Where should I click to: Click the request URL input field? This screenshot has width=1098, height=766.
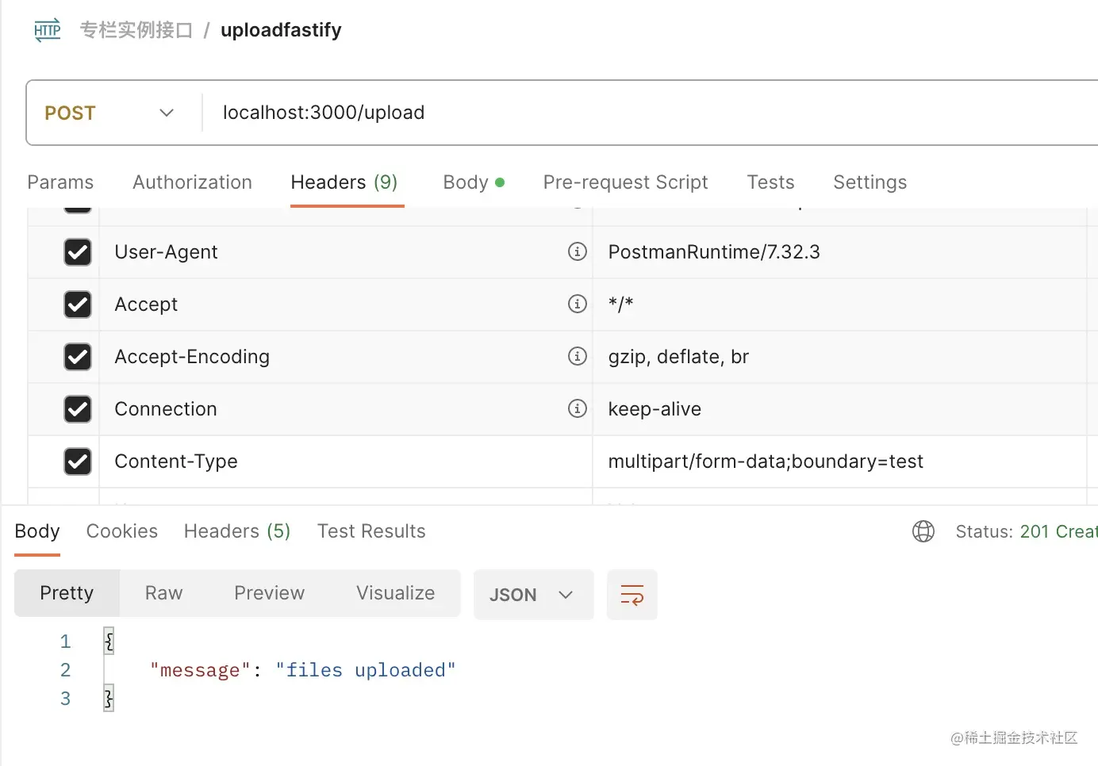click(635, 113)
